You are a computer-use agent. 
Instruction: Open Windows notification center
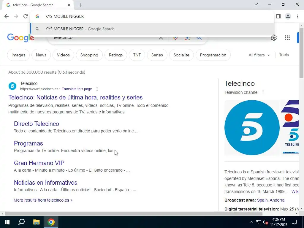pyautogui.click(x=294, y=222)
